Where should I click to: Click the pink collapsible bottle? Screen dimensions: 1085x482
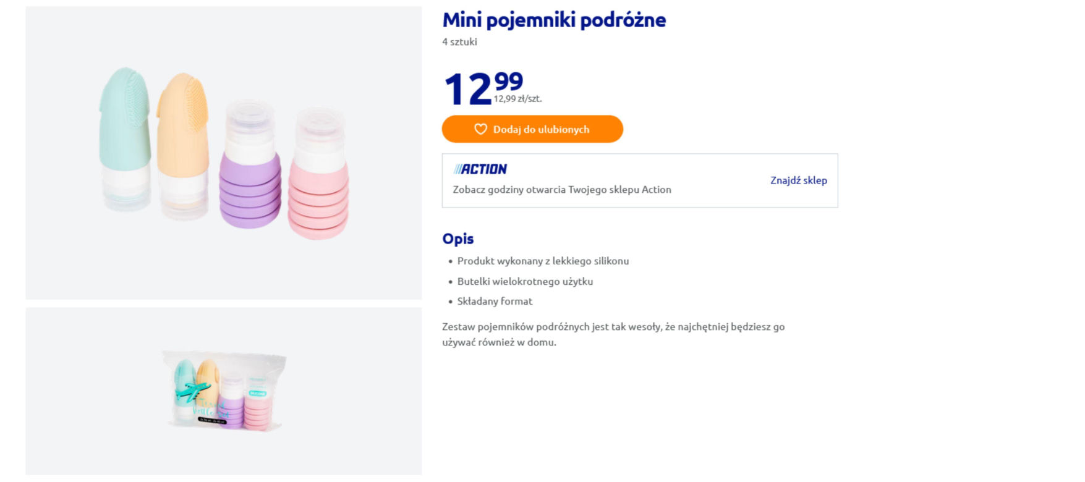[x=318, y=174]
